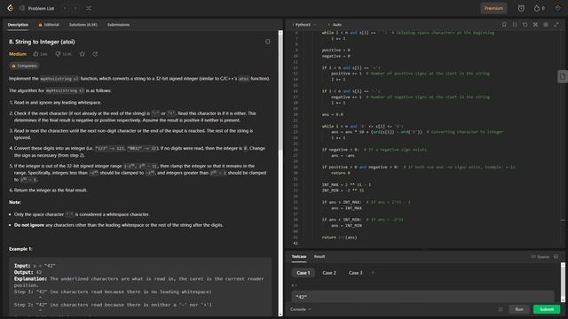568x319 pixels.
Task: Open the Auto mode dropdown
Action: pos(335,25)
